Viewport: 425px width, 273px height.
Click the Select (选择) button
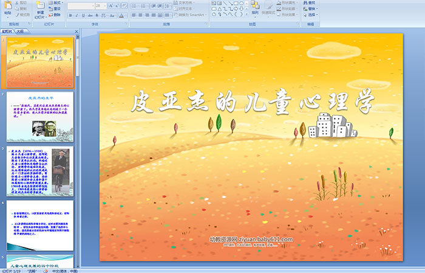[311, 15]
